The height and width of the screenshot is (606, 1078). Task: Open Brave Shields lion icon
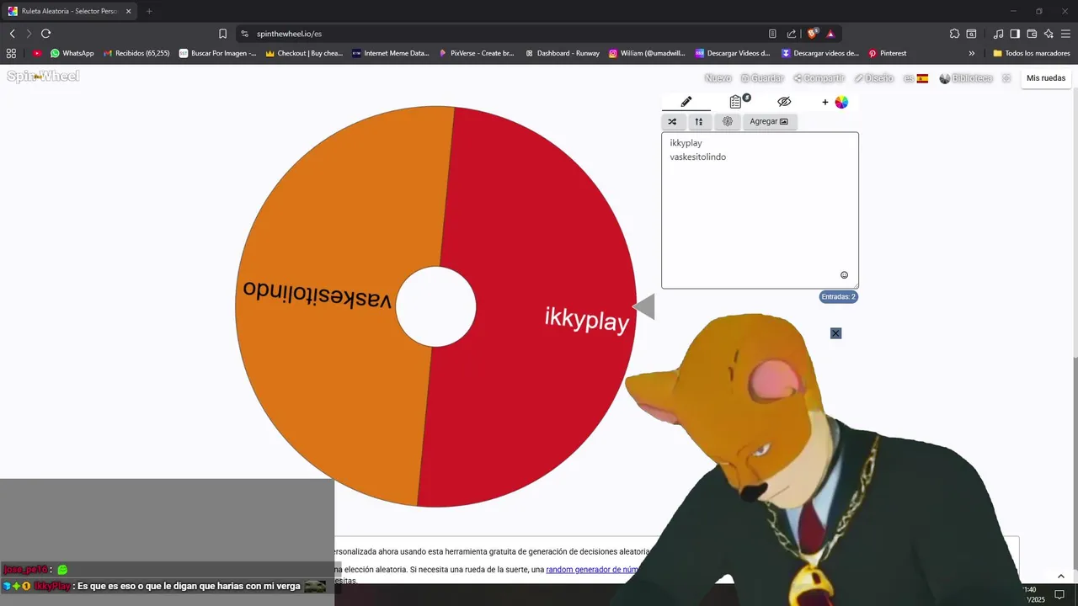tap(812, 34)
